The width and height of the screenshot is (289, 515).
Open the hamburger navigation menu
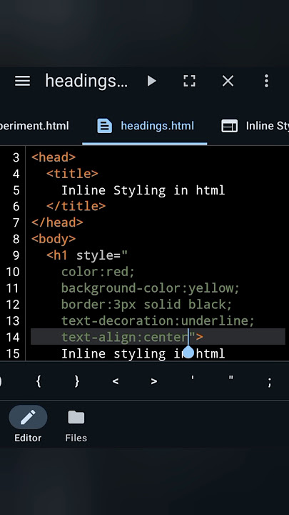pos(22,81)
